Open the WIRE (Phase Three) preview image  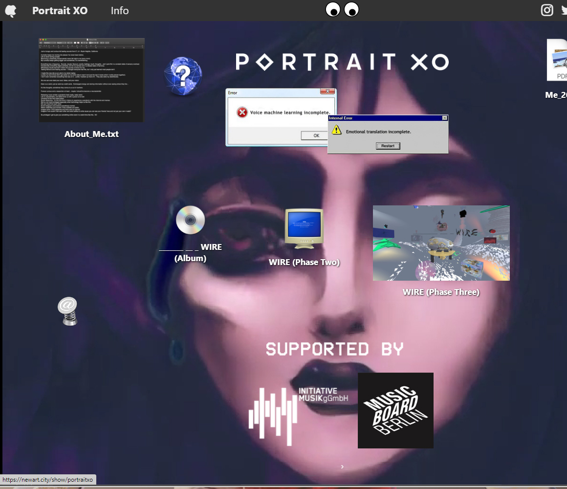tap(441, 243)
